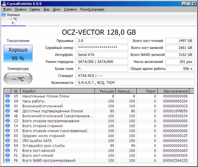
Task: Open the Справка menu
Action: point(70,9)
